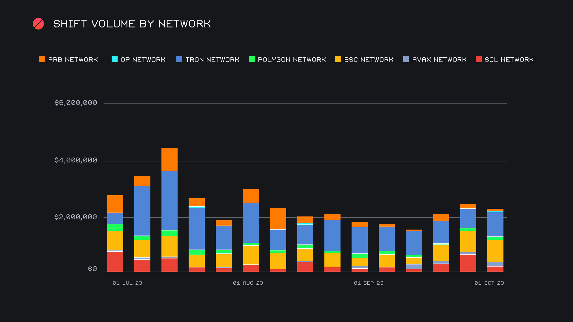The image size is (573, 322).
Task: Select the 01-AUG-23 axis label
Action: pos(248,283)
